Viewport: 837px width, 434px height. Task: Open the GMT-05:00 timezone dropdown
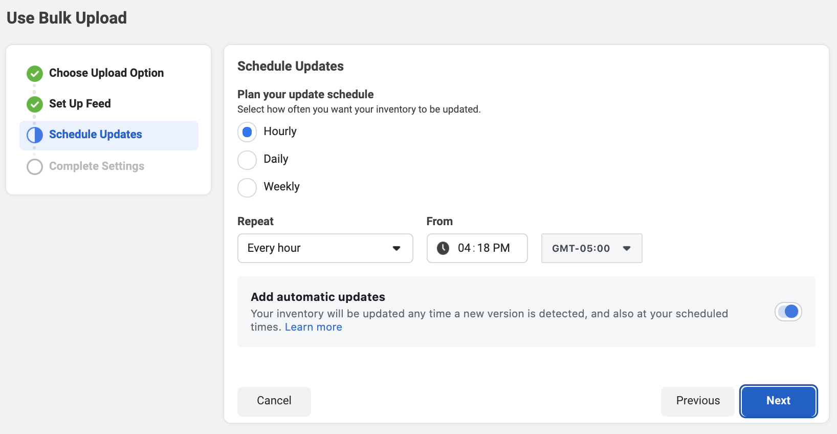coord(591,248)
